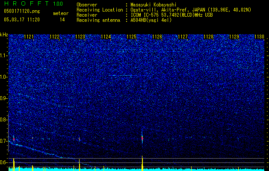Viewport: 269px width, 171px height.
Task: Click the 0.6 kHz frequency label
Action: point(3,162)
